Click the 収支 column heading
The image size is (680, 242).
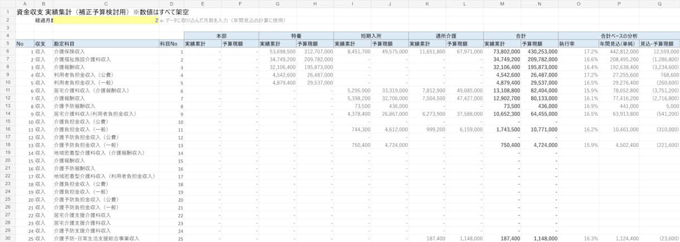[43, 43]
